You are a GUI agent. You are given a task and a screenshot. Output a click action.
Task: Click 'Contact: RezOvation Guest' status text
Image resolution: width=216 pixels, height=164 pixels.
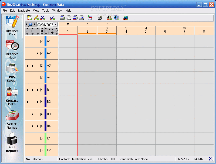(x=77, y=159)
